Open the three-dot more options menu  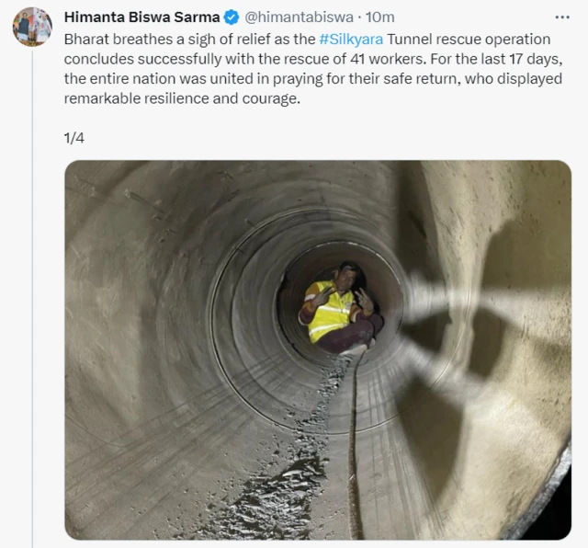[x=562, y=17]
